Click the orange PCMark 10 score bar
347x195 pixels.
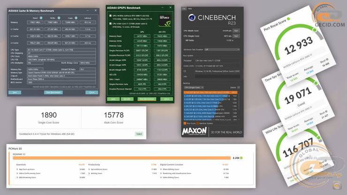click(x=122, y=158)
